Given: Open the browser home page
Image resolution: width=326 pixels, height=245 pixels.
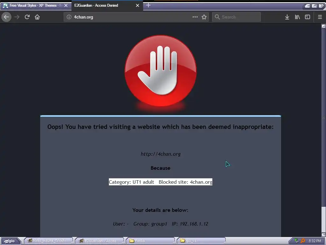Looking at the screenshot, I should coord(37,17).
